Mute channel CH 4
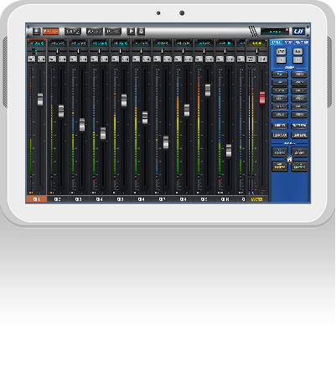Screen dimensions: 336x366 (x=94, y=59)
